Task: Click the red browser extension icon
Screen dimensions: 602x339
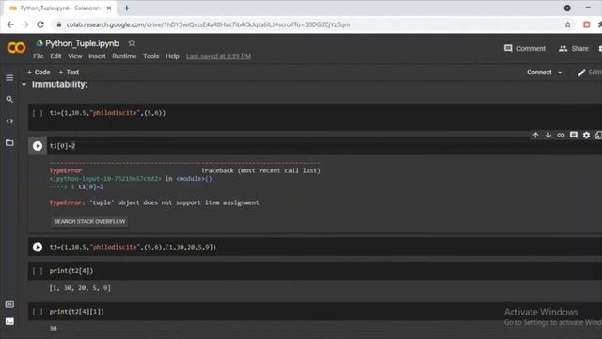Action: [x=587, y=24]
